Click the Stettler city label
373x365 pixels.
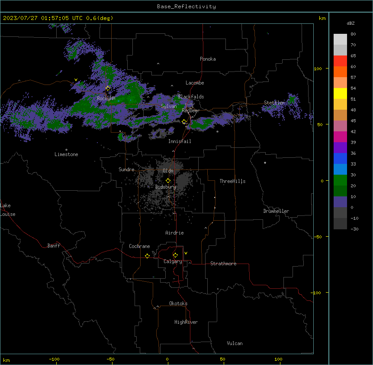coord(274,103)
